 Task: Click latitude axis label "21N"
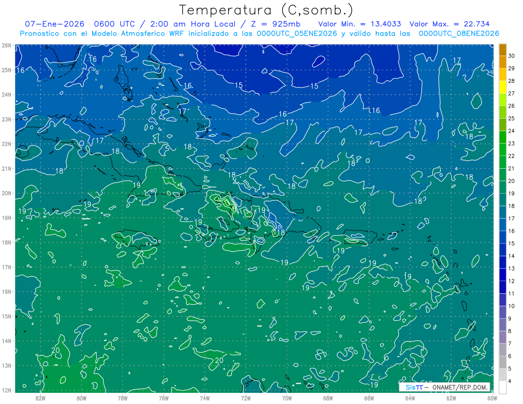7,169
